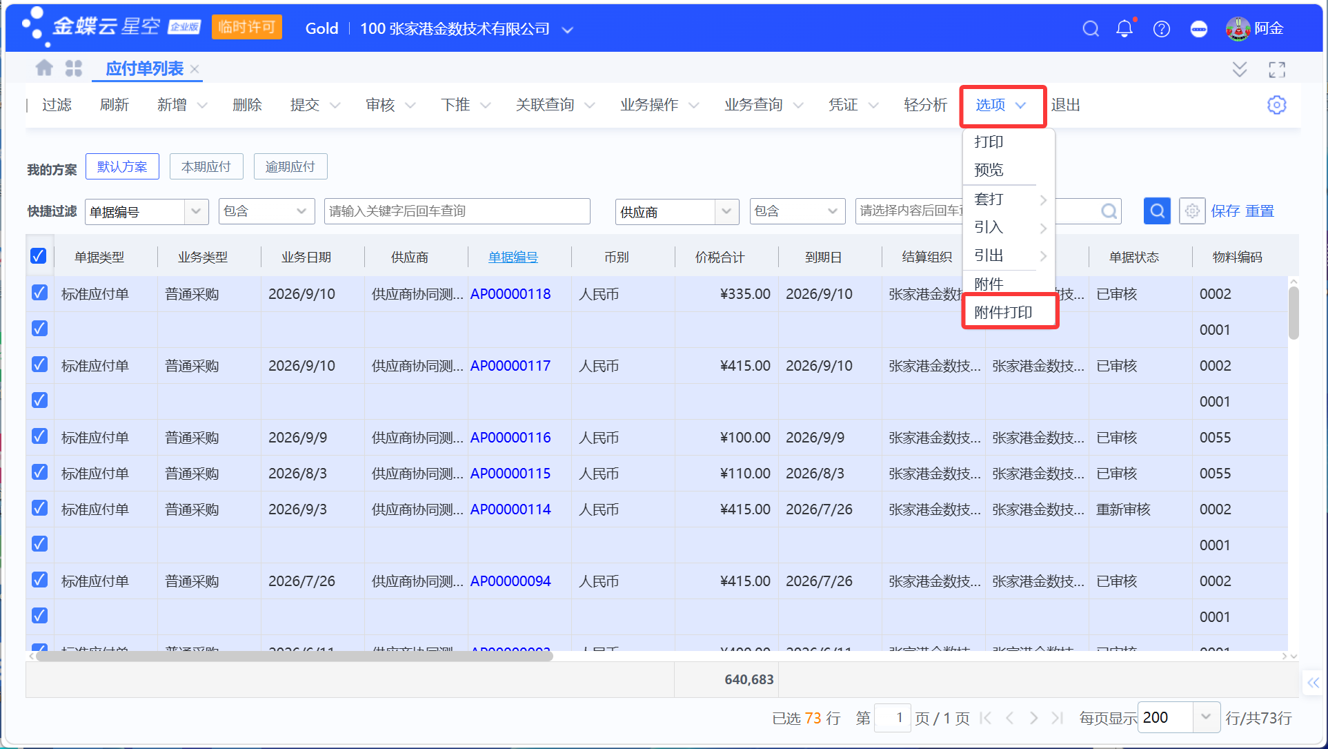Focus the keyword search input field
Screen dimensions: 1328x749
(457, 211)
